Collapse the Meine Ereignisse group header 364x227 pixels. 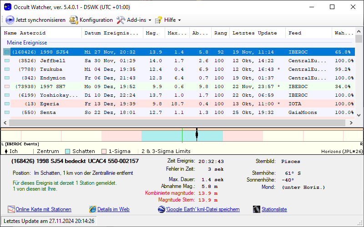(x=27, y=42)
